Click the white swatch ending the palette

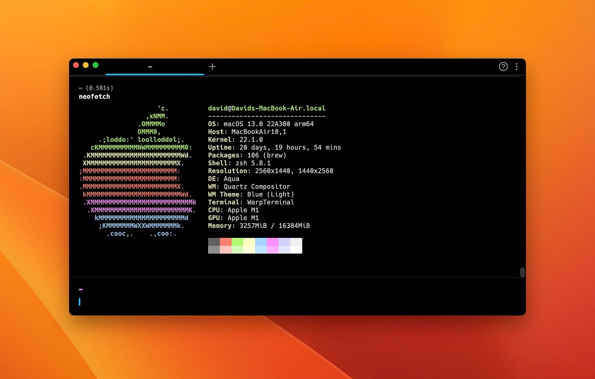[297, 246]
